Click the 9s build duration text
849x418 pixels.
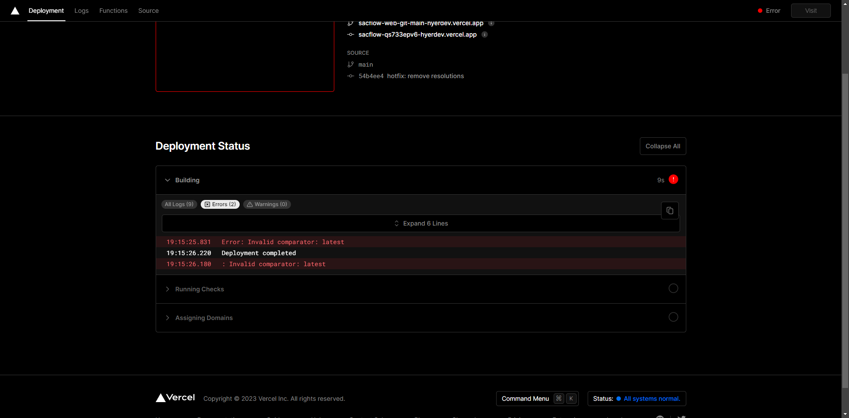pos(661,180)
